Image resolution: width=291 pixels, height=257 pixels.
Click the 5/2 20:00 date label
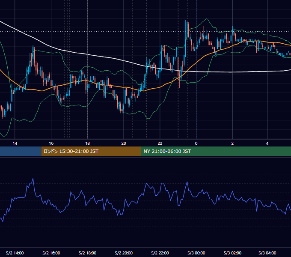pos(124,253)
